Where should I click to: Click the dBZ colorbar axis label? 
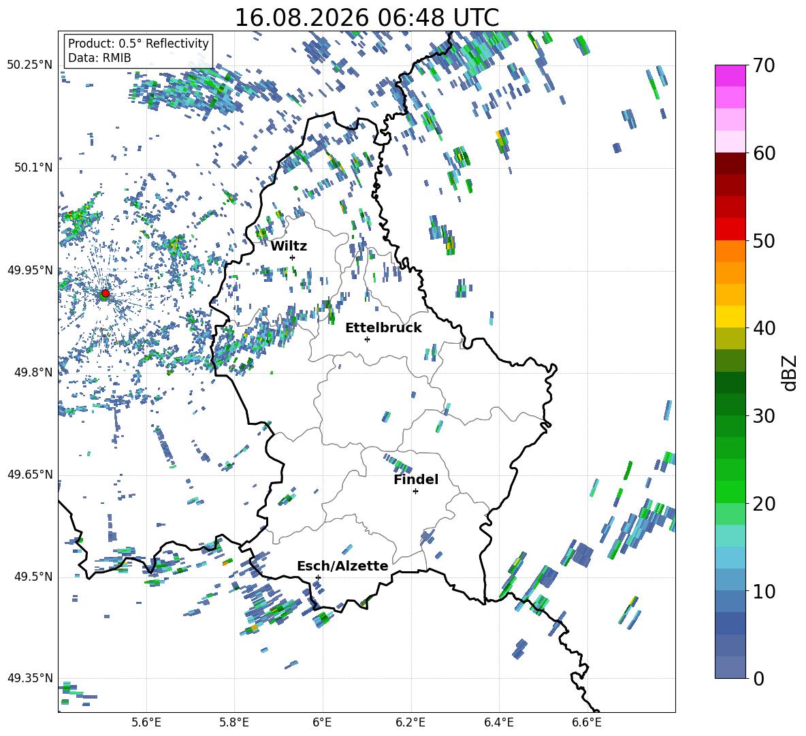click(x=790, y=372)
